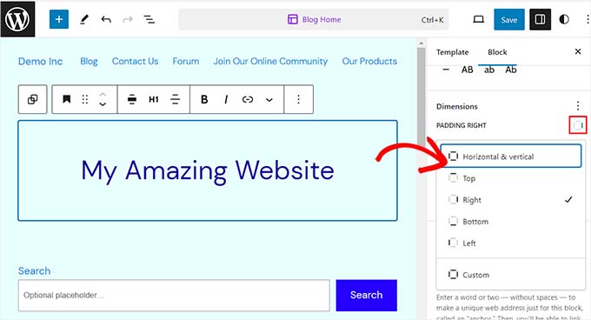Toggle the Settings sidebar panel
This screenshot has width=591, height=320.
point(540,19)
